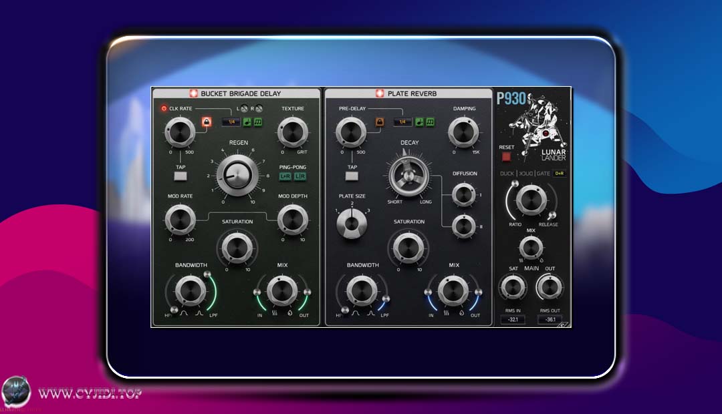Adjust the REGEN feedback knob

[239, 176]
